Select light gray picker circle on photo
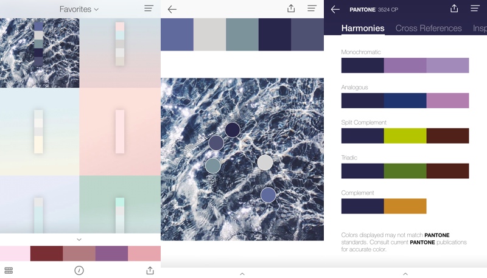The height and width of the screenshot is (278, 487). coord(265,162)
